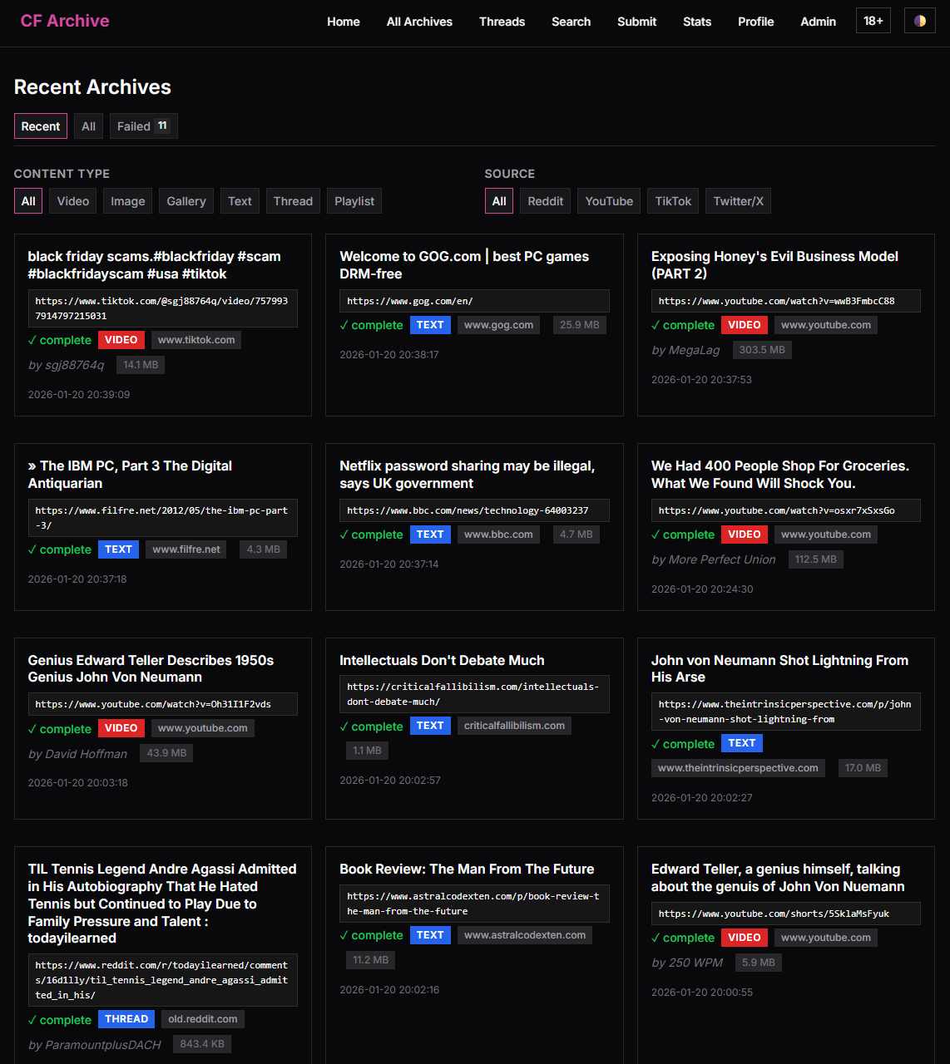Toggle the 18+ content filter
This screenshot has width=950, height=1064.
point(873,21)
